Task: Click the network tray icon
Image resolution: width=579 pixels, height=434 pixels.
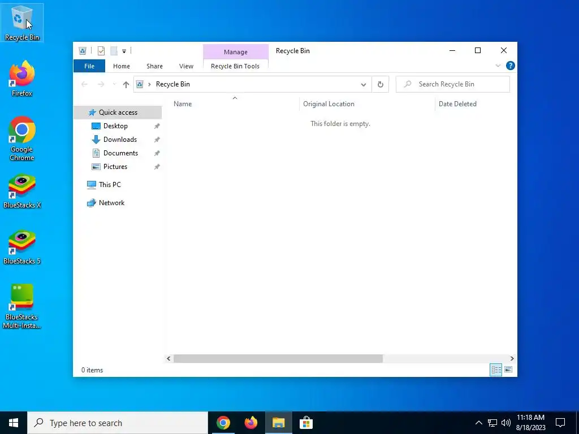Action: pyautogui.click(x=492, y=423)
